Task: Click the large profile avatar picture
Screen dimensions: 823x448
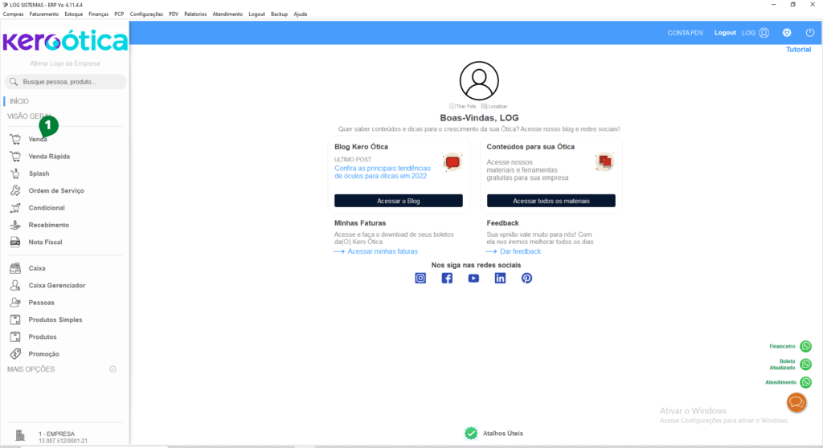Action: click(x=479, y=81)
